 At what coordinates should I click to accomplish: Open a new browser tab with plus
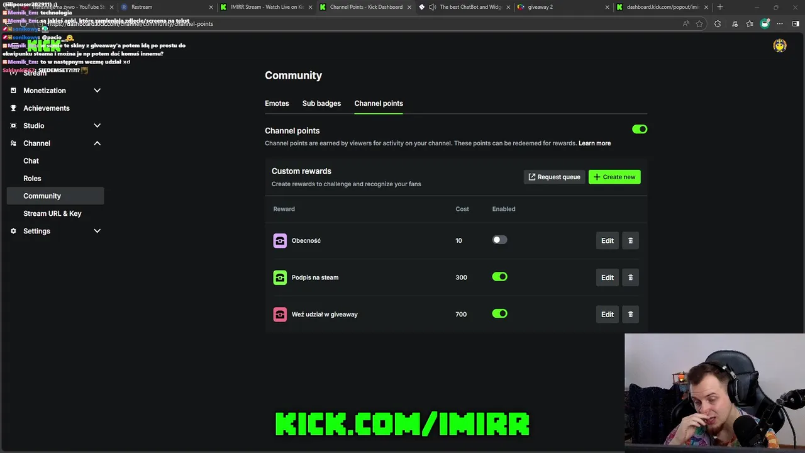720,7
